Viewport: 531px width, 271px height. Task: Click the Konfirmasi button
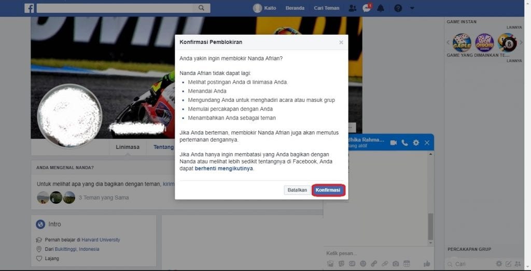coord(328,190)
